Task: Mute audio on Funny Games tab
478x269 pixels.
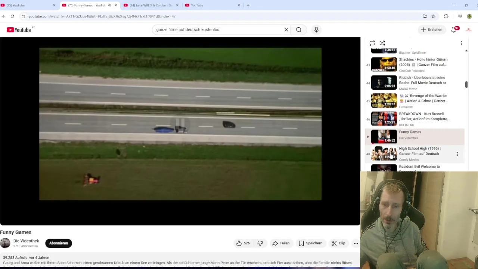Action: tap(109, 5)
